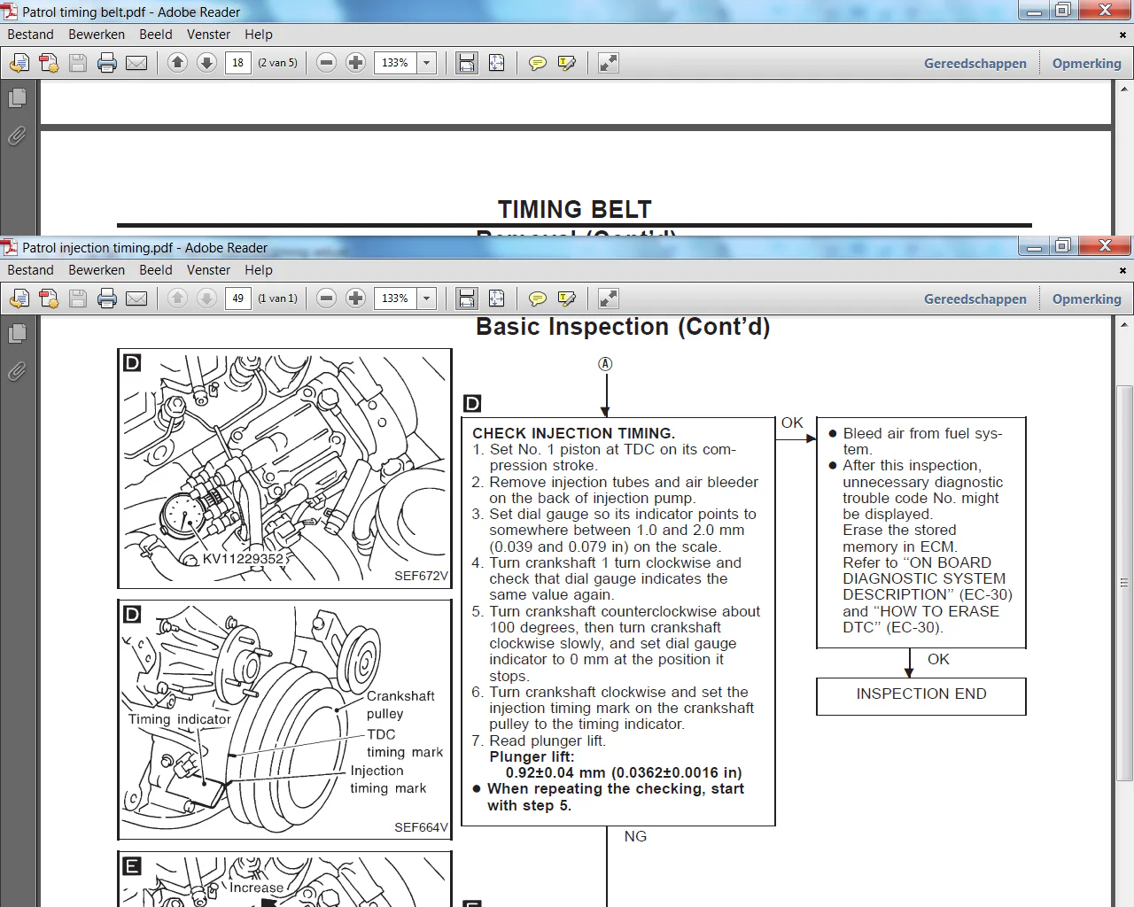Viewport: 1134px width, 907px height.
Task: Open page thumbnails panel in injection timing window
Action: click(x=17, y=334)
